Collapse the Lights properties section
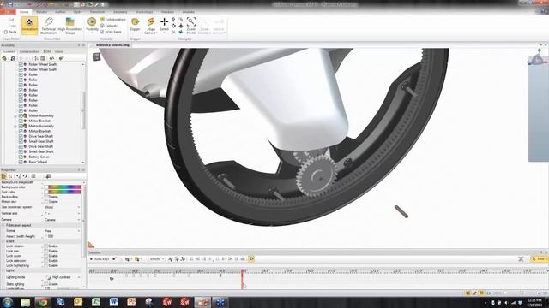Screen dimensions: 549x308 point(3,270)
